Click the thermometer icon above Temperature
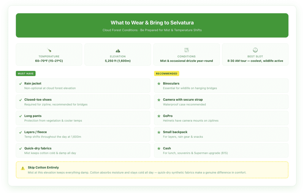Viewport: 304px width, 193px height. (x=49, y=50)
